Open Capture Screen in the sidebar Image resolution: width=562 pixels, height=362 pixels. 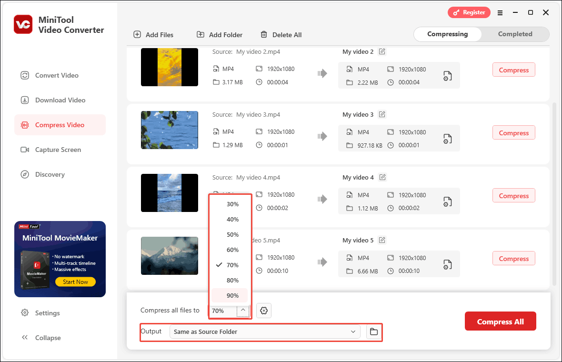click(60, 150)
